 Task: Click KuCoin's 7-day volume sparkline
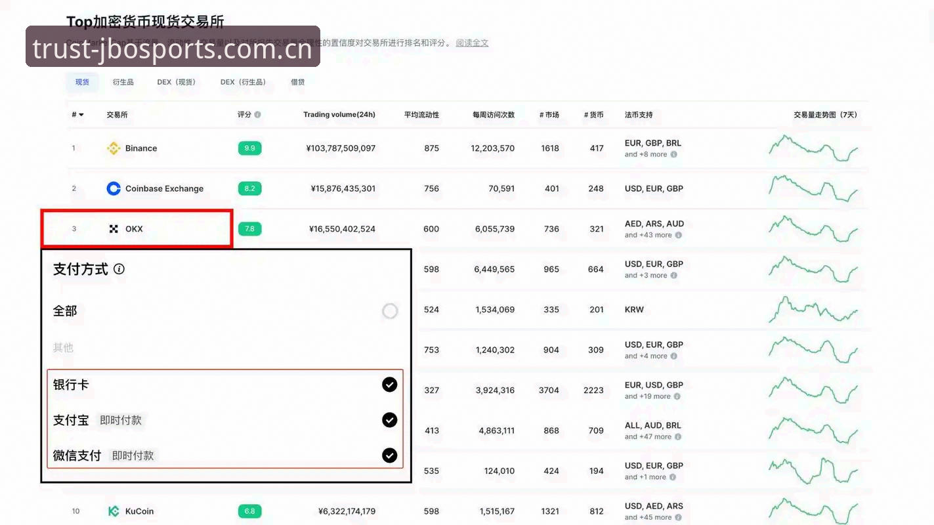(813, 511)
